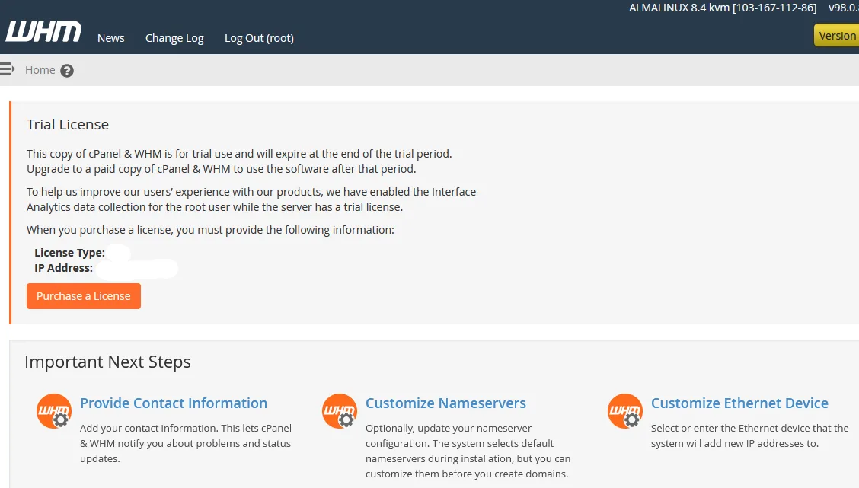This screenshot has width=859, height=488.
Task: Toggle the sidebar navigation menu icon
Action: tap(7, 69)
